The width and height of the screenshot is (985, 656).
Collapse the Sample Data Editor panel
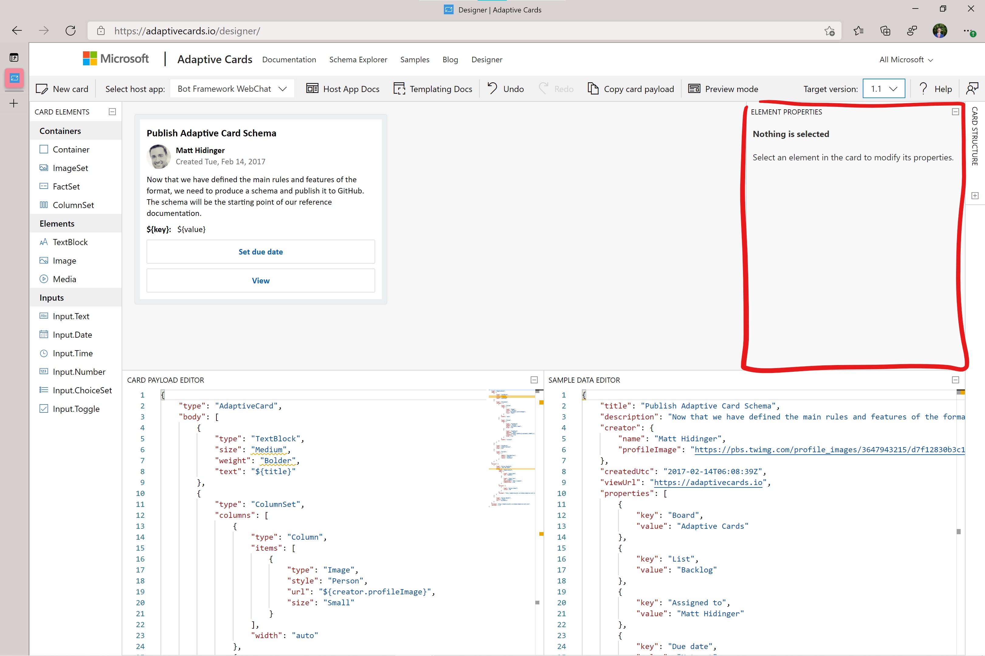(x=955, y=379)
